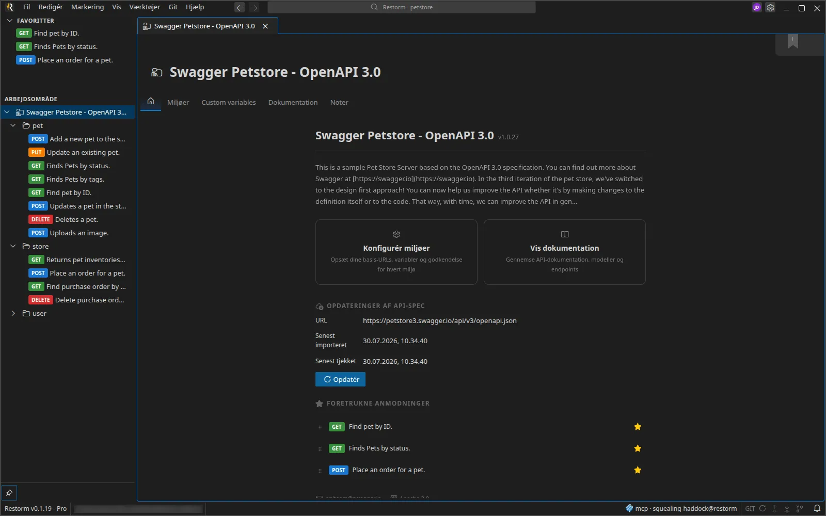This screenshot has height=516, width=826.
Task: Switch to the Dokumentation tab
Action: 293,102
